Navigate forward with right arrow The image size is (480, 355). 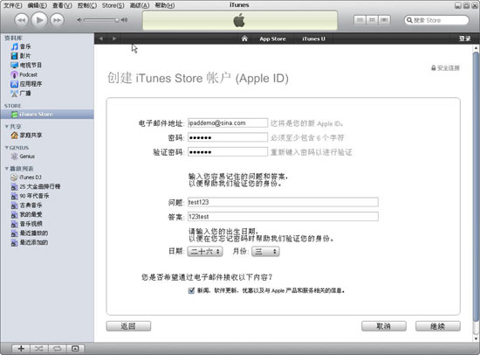114,38
